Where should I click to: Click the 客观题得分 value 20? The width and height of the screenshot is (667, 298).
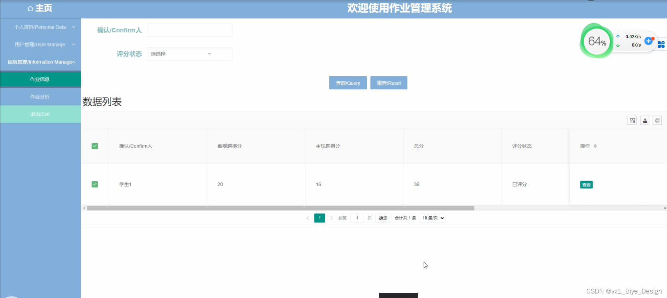pyautogui.click(x=220, y=184)
